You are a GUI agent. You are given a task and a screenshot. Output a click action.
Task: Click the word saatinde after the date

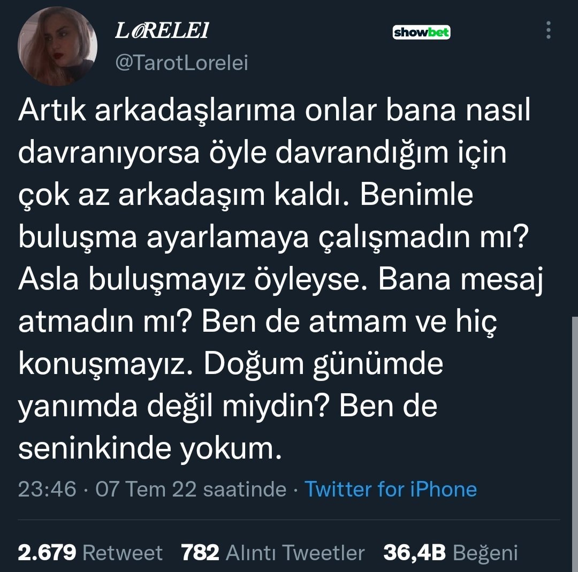[x=245, y=489]
